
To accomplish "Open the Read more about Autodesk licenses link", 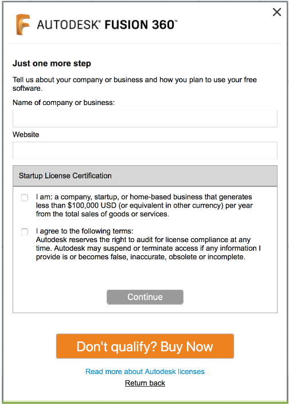I will (145, 372).
